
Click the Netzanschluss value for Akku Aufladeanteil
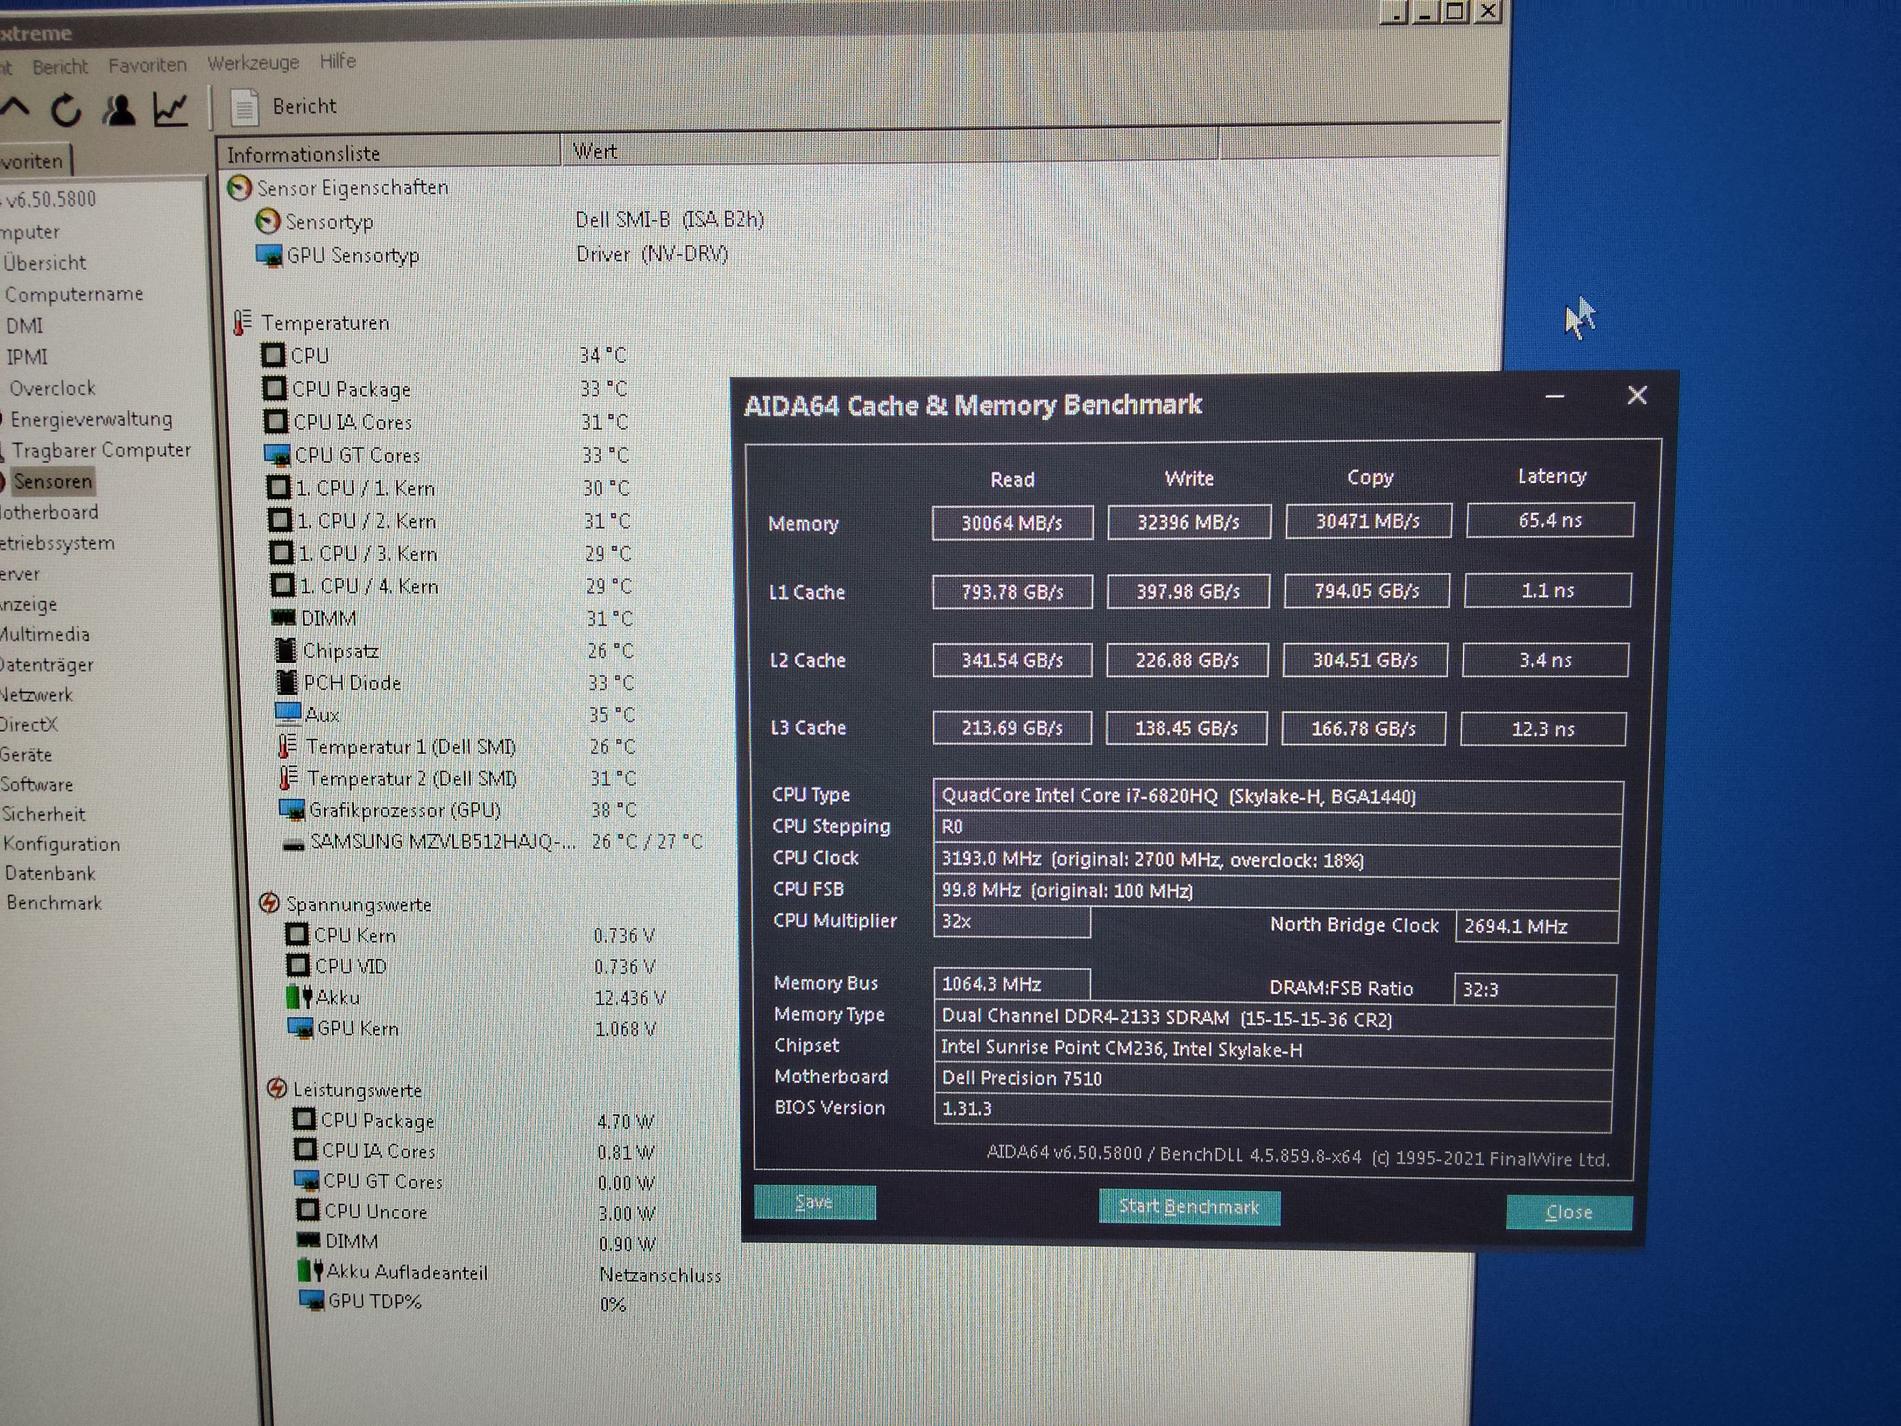(660, 1275)
